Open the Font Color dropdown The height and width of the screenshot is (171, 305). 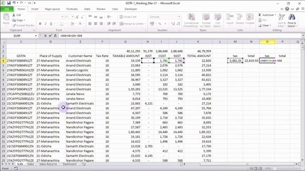pyautogui.click(x=84, y=24)
